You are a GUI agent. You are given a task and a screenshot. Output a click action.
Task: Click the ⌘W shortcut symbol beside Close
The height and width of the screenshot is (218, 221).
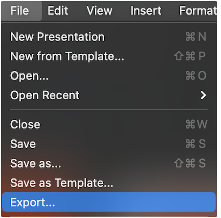(197, 124)
